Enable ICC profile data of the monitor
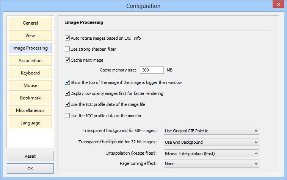Screen dimensions: 287x180 67,116
